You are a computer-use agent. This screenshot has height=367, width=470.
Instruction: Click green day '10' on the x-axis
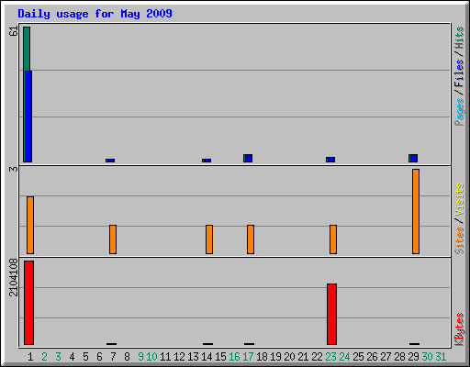pos(151,357)
